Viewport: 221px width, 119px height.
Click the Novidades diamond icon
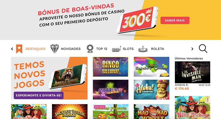(55, 48)
